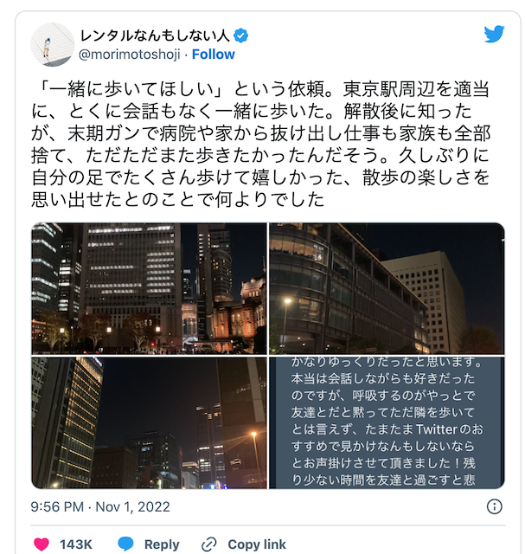Open the Twitter bird logo link

pyautogui.click(x=494, y=34)
